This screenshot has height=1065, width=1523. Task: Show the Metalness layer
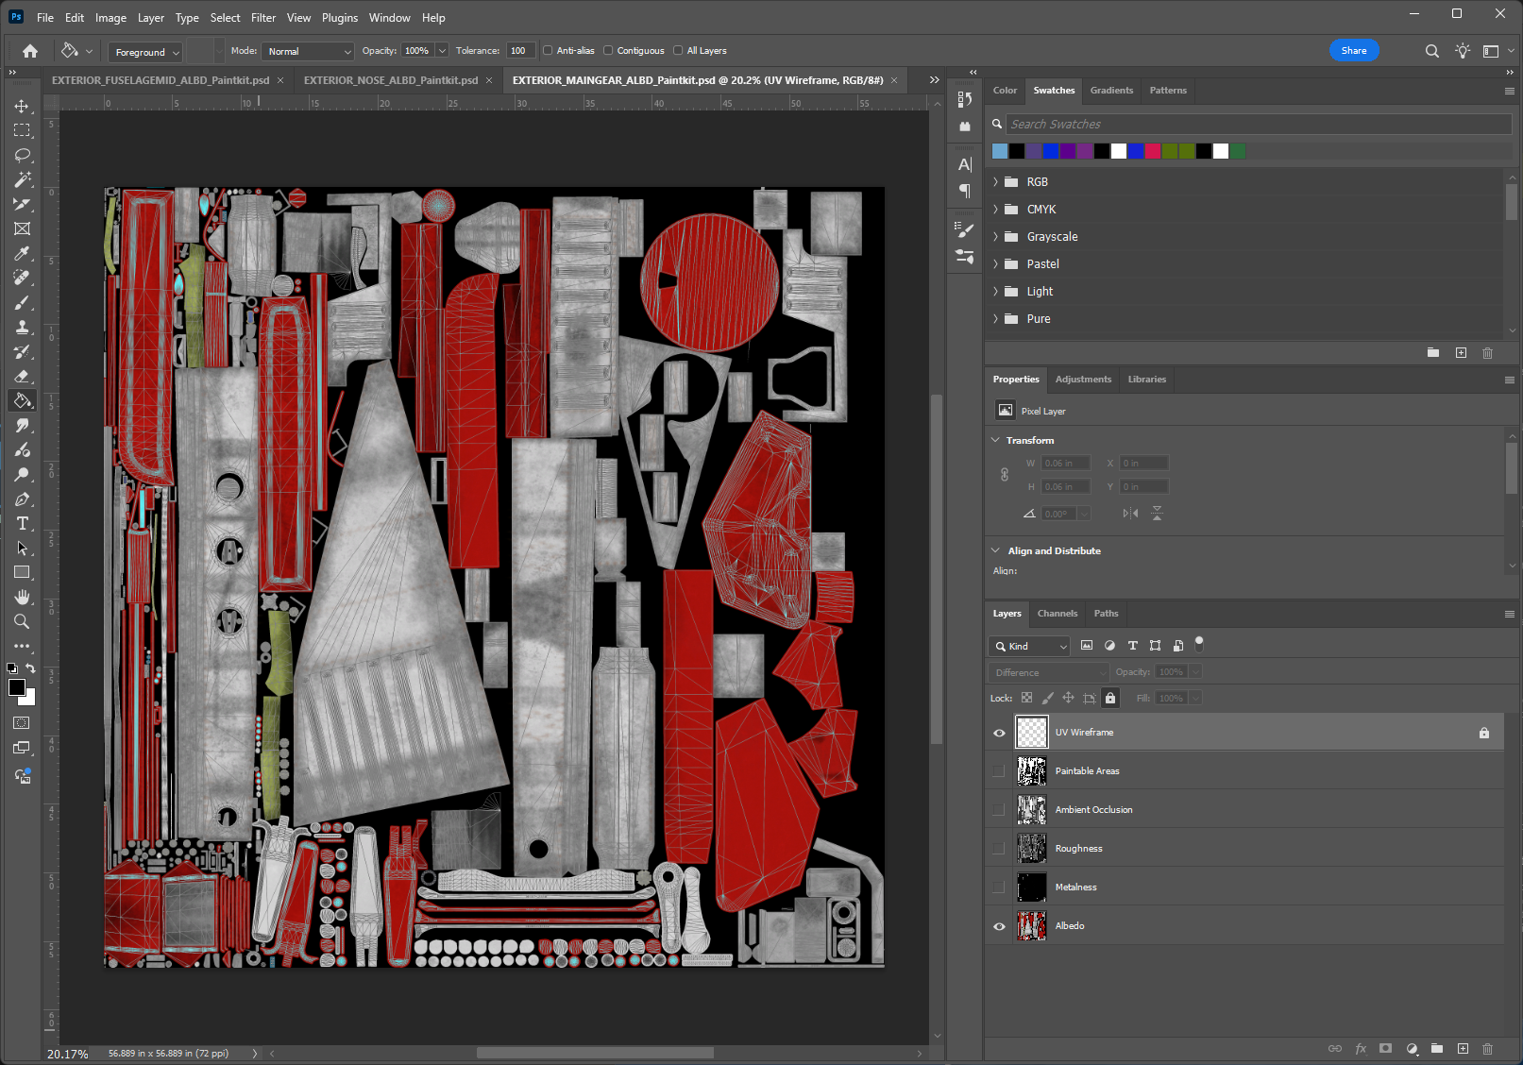[x=999, y=887]
